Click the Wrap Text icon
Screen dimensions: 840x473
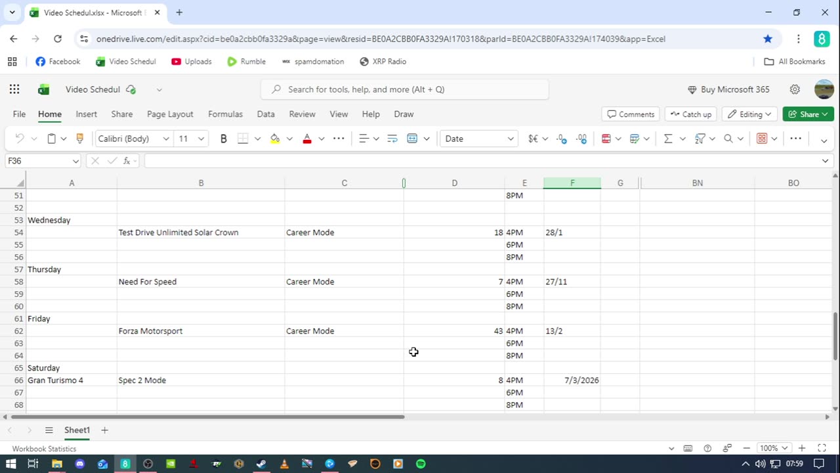point(392,139)
